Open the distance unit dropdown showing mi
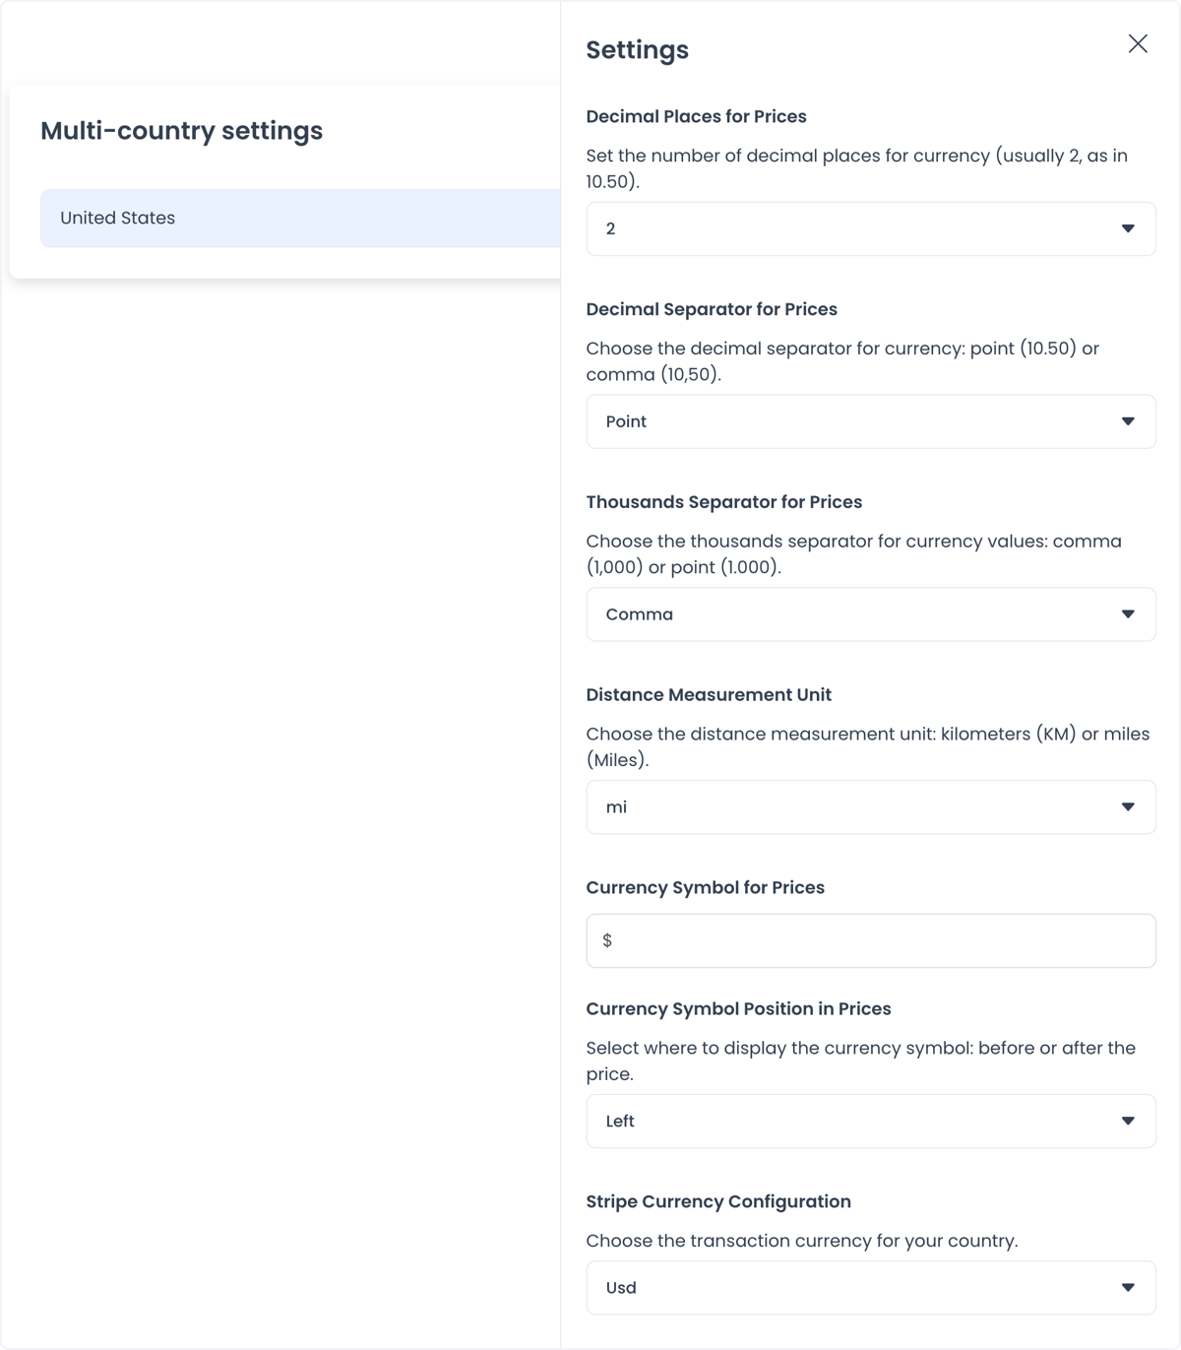The height and width of the screenshot is (1350, 1181). click(871, 807)
